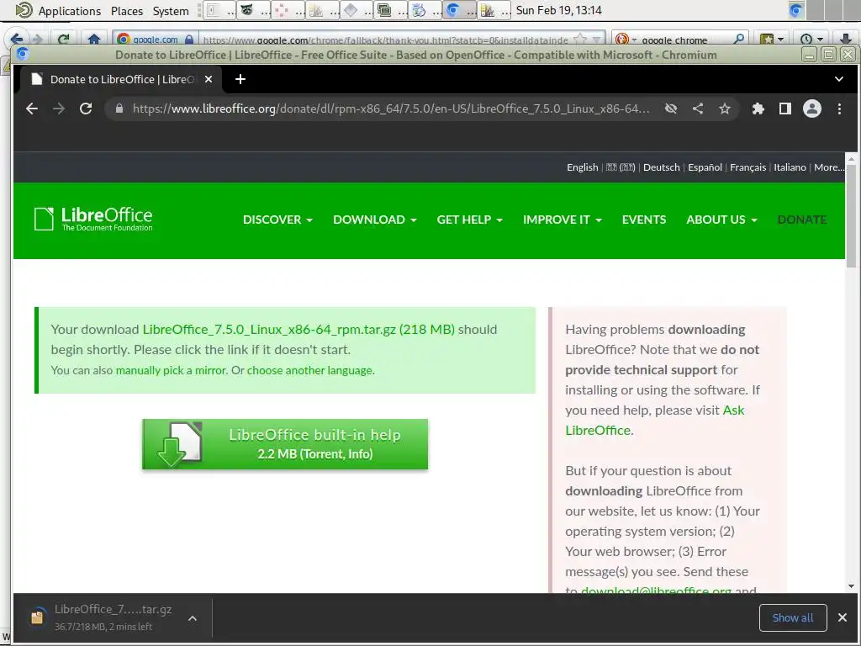Click the scrollbar down arrow
The image size is (861, 646).
click(x=851, y=586)
